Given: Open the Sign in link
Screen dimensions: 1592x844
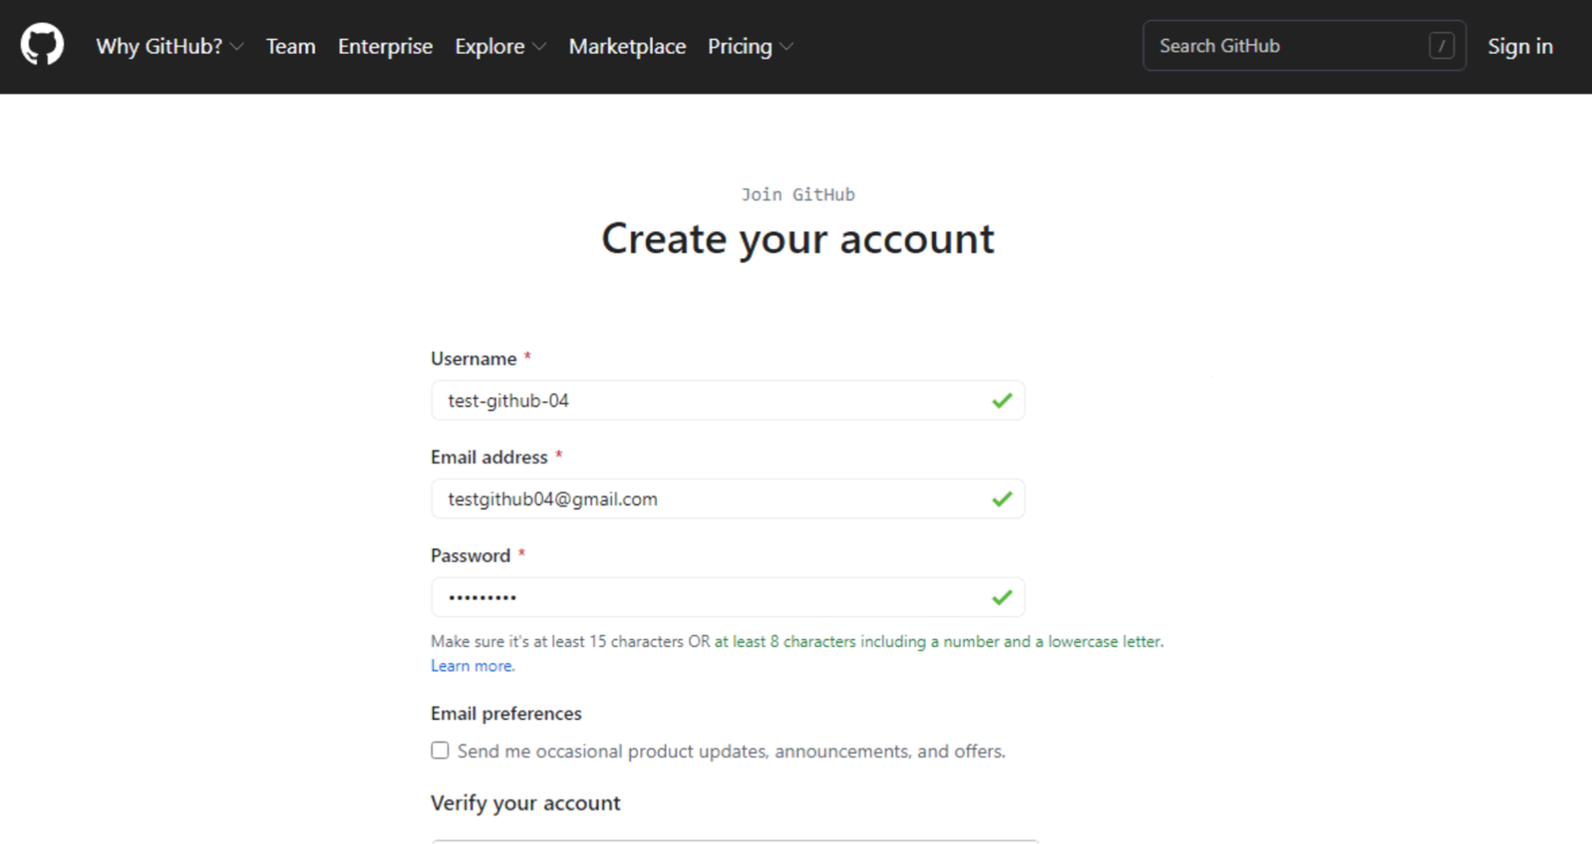Looking at the screenshot, I should pos(1520,46).
